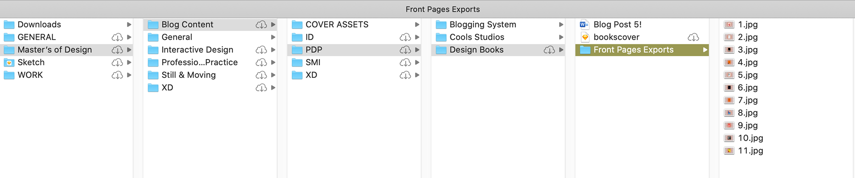Expand the Blogging System folder chevron
The height and width of the screenshot is (178, 855).
[x=561, y=24]
